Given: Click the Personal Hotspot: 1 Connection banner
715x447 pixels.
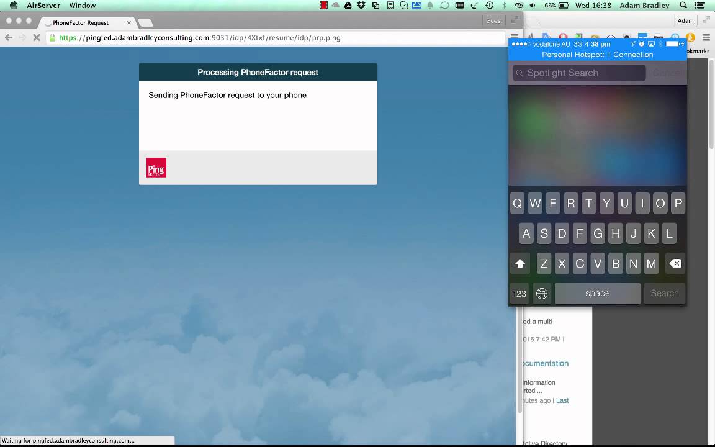Looking at the screenshot, I should [x=597, y=55].
